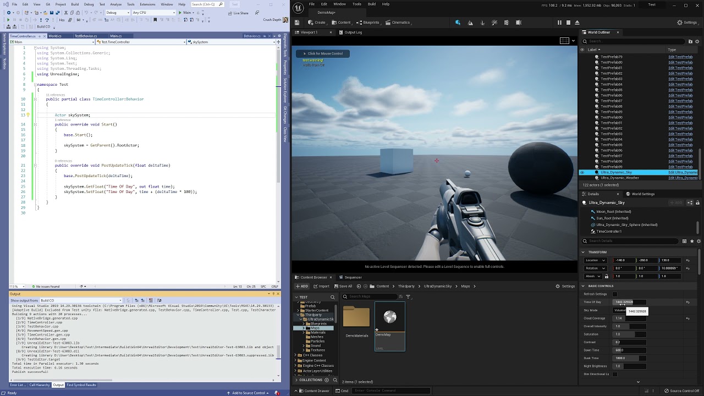Open Visual Studio configuration Debug dropdown
Screen dimensions: 704x396
pos(117,13)
